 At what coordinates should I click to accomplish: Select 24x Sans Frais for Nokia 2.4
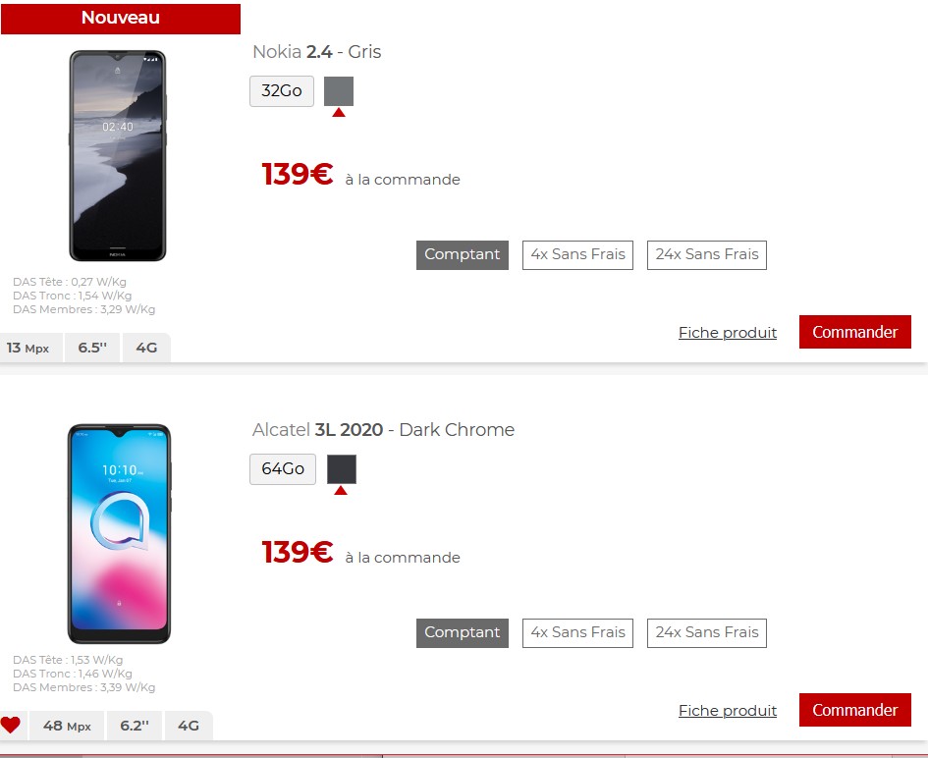[707, 255]
